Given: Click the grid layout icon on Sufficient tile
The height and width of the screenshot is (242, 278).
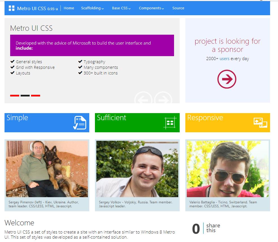Looking at the screenshot, I should pos(170,123).
